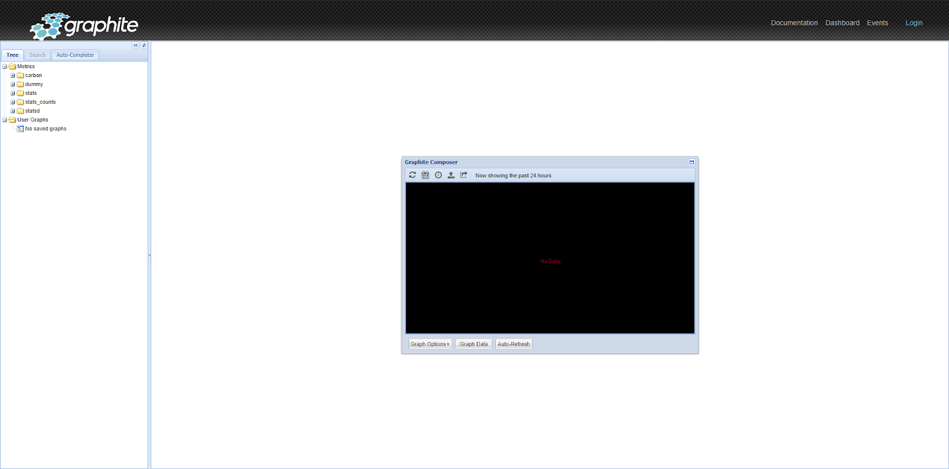Click the "Now showing the past 24 hours" text

pos(513,176)
